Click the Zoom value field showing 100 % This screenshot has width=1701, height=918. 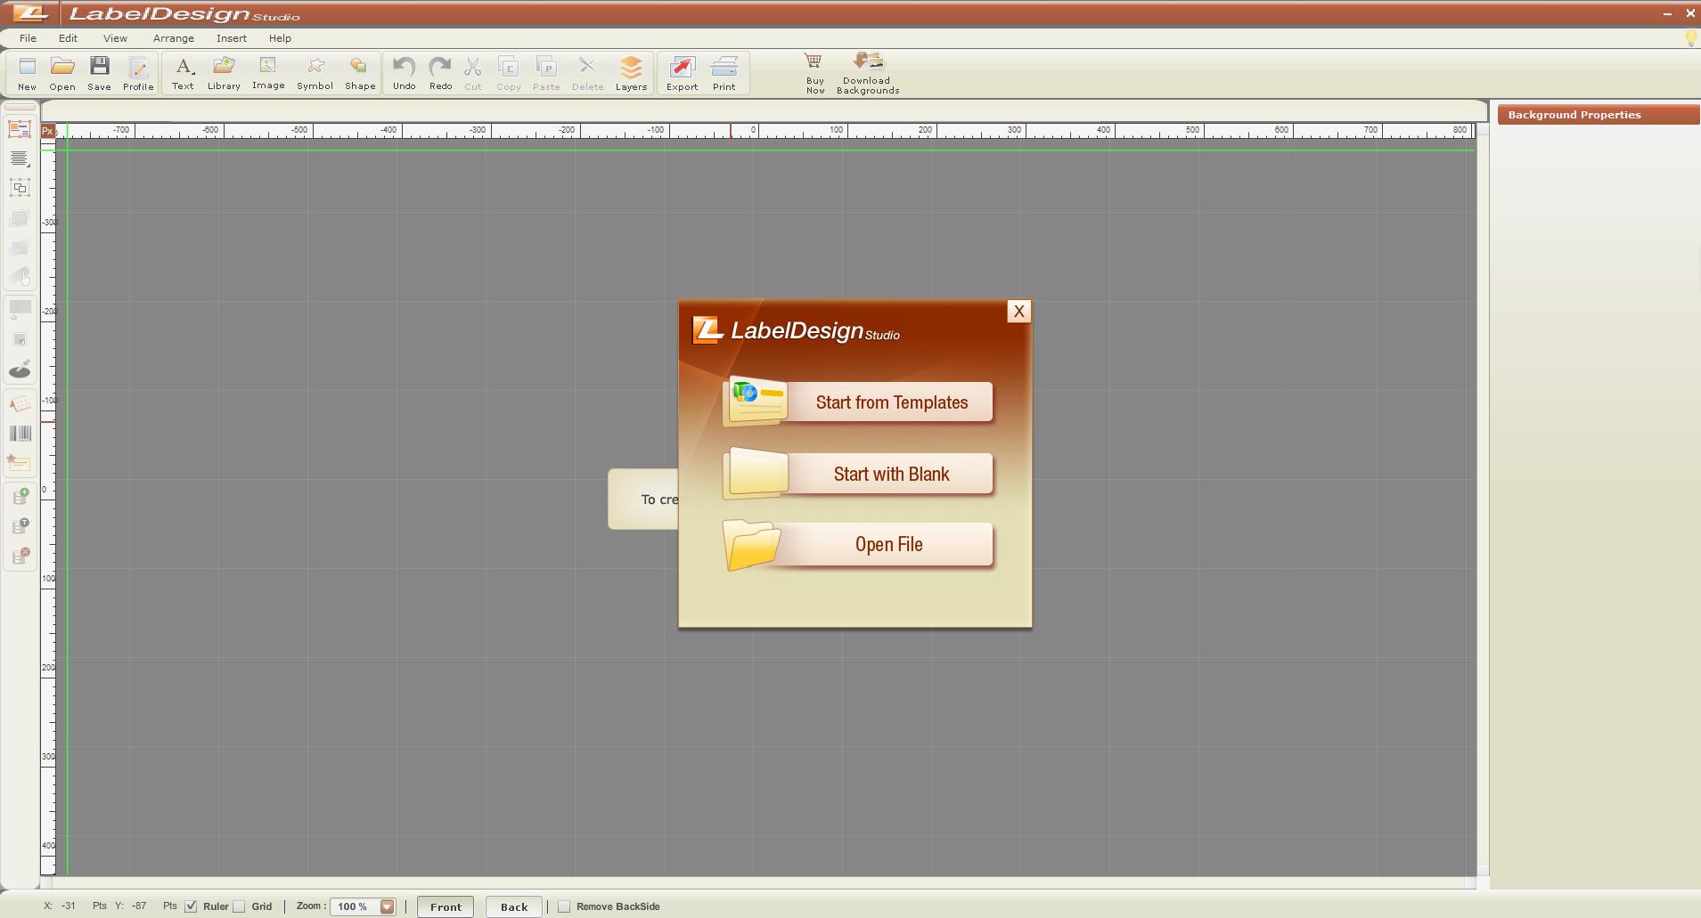(x=355, y=906)
